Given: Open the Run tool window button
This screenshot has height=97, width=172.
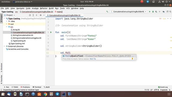Looking at the screenshot, I should (x=6, y=87).
